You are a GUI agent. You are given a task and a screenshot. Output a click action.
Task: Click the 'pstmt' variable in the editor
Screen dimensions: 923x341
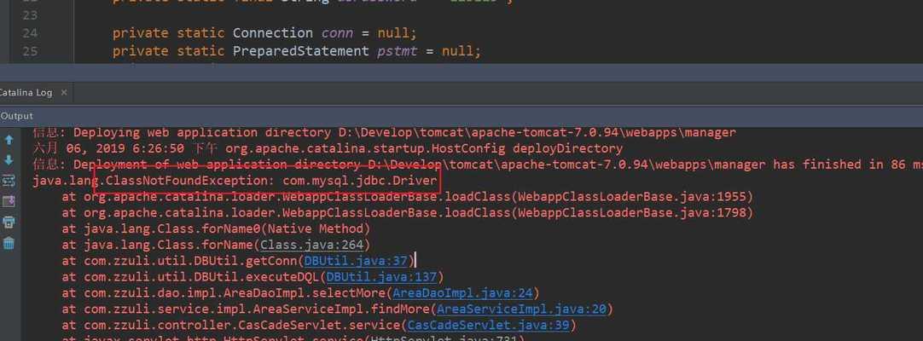click(398, 51)
